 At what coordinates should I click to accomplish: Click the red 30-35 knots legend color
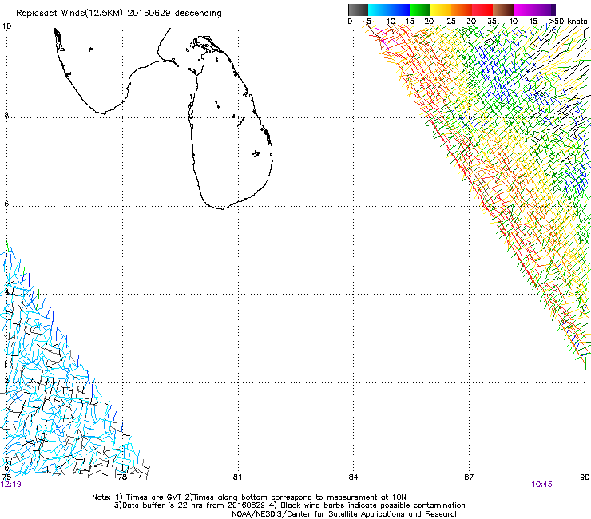tap(482, 10)
